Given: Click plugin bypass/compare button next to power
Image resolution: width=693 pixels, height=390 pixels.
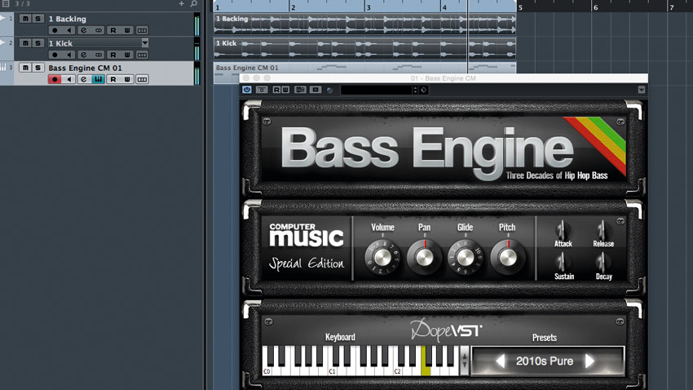Looking at the screenshot, I should coord(262,90).
